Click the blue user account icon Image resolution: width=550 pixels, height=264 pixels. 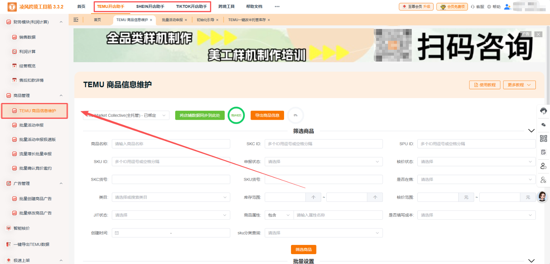507,7
